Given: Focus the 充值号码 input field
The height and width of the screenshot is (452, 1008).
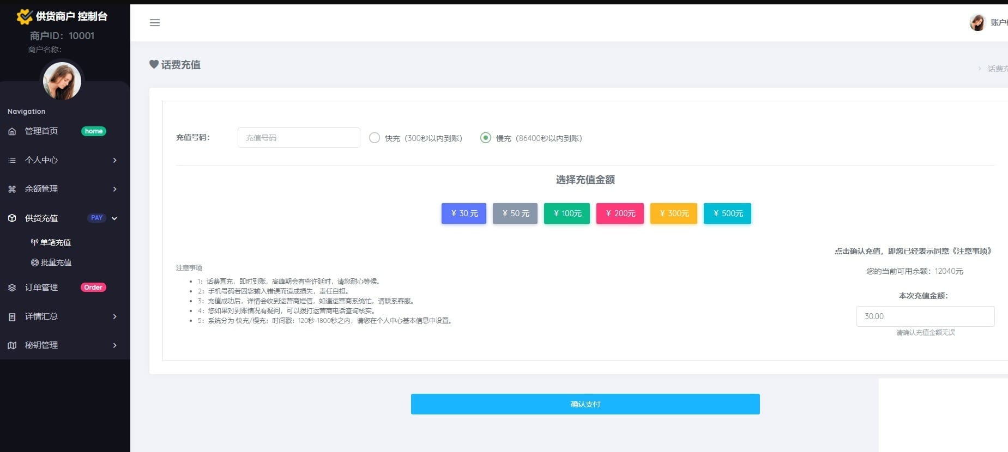Looking at the screenshot, I should [299, 138].
